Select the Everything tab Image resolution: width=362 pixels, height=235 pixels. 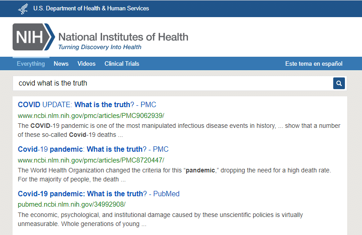tap(31, 63)
